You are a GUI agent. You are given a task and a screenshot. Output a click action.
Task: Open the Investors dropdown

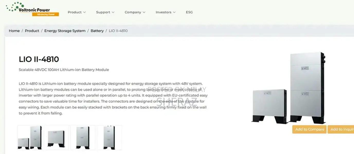tap(165, 12)
